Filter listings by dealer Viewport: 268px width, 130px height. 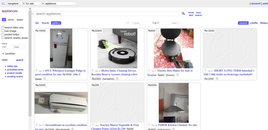pos(20,20)
